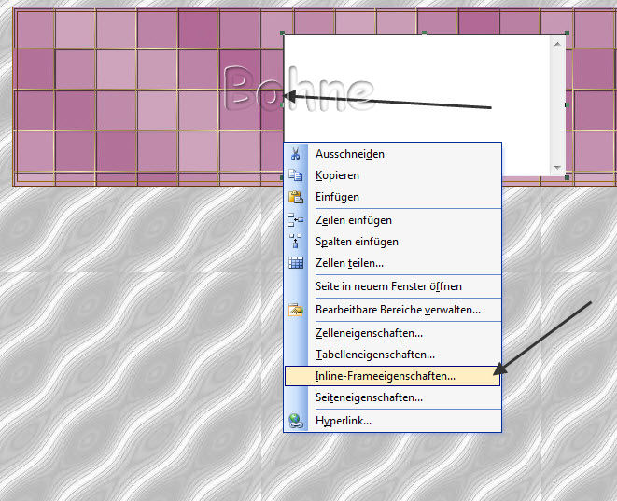Choose Hyperlink... menu entry

393,421
